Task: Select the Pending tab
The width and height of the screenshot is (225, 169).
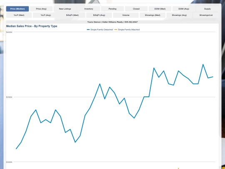Action: [x=112, y=9]
